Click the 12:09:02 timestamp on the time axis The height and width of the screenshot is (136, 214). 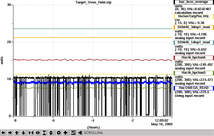(162, 120)
